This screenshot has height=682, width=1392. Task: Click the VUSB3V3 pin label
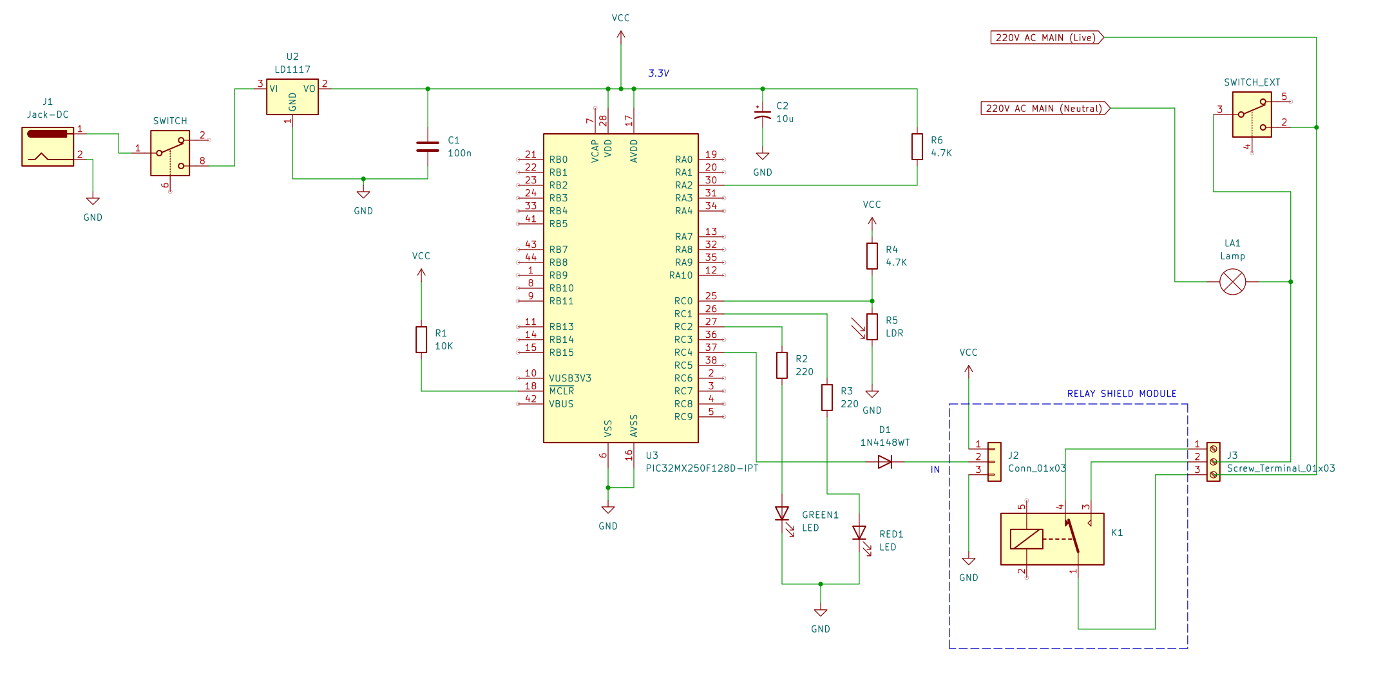(570, 378)
